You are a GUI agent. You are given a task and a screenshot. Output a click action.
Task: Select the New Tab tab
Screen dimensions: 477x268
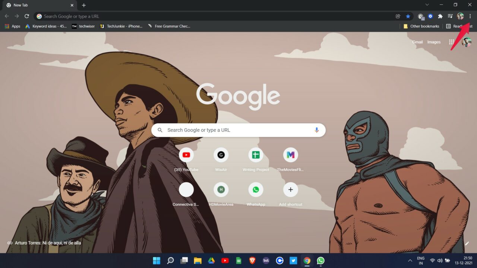pos(40,5)
